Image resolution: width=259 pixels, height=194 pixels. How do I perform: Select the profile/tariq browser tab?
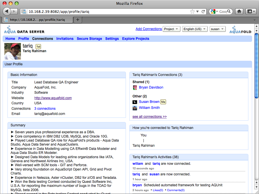[38, 20]
